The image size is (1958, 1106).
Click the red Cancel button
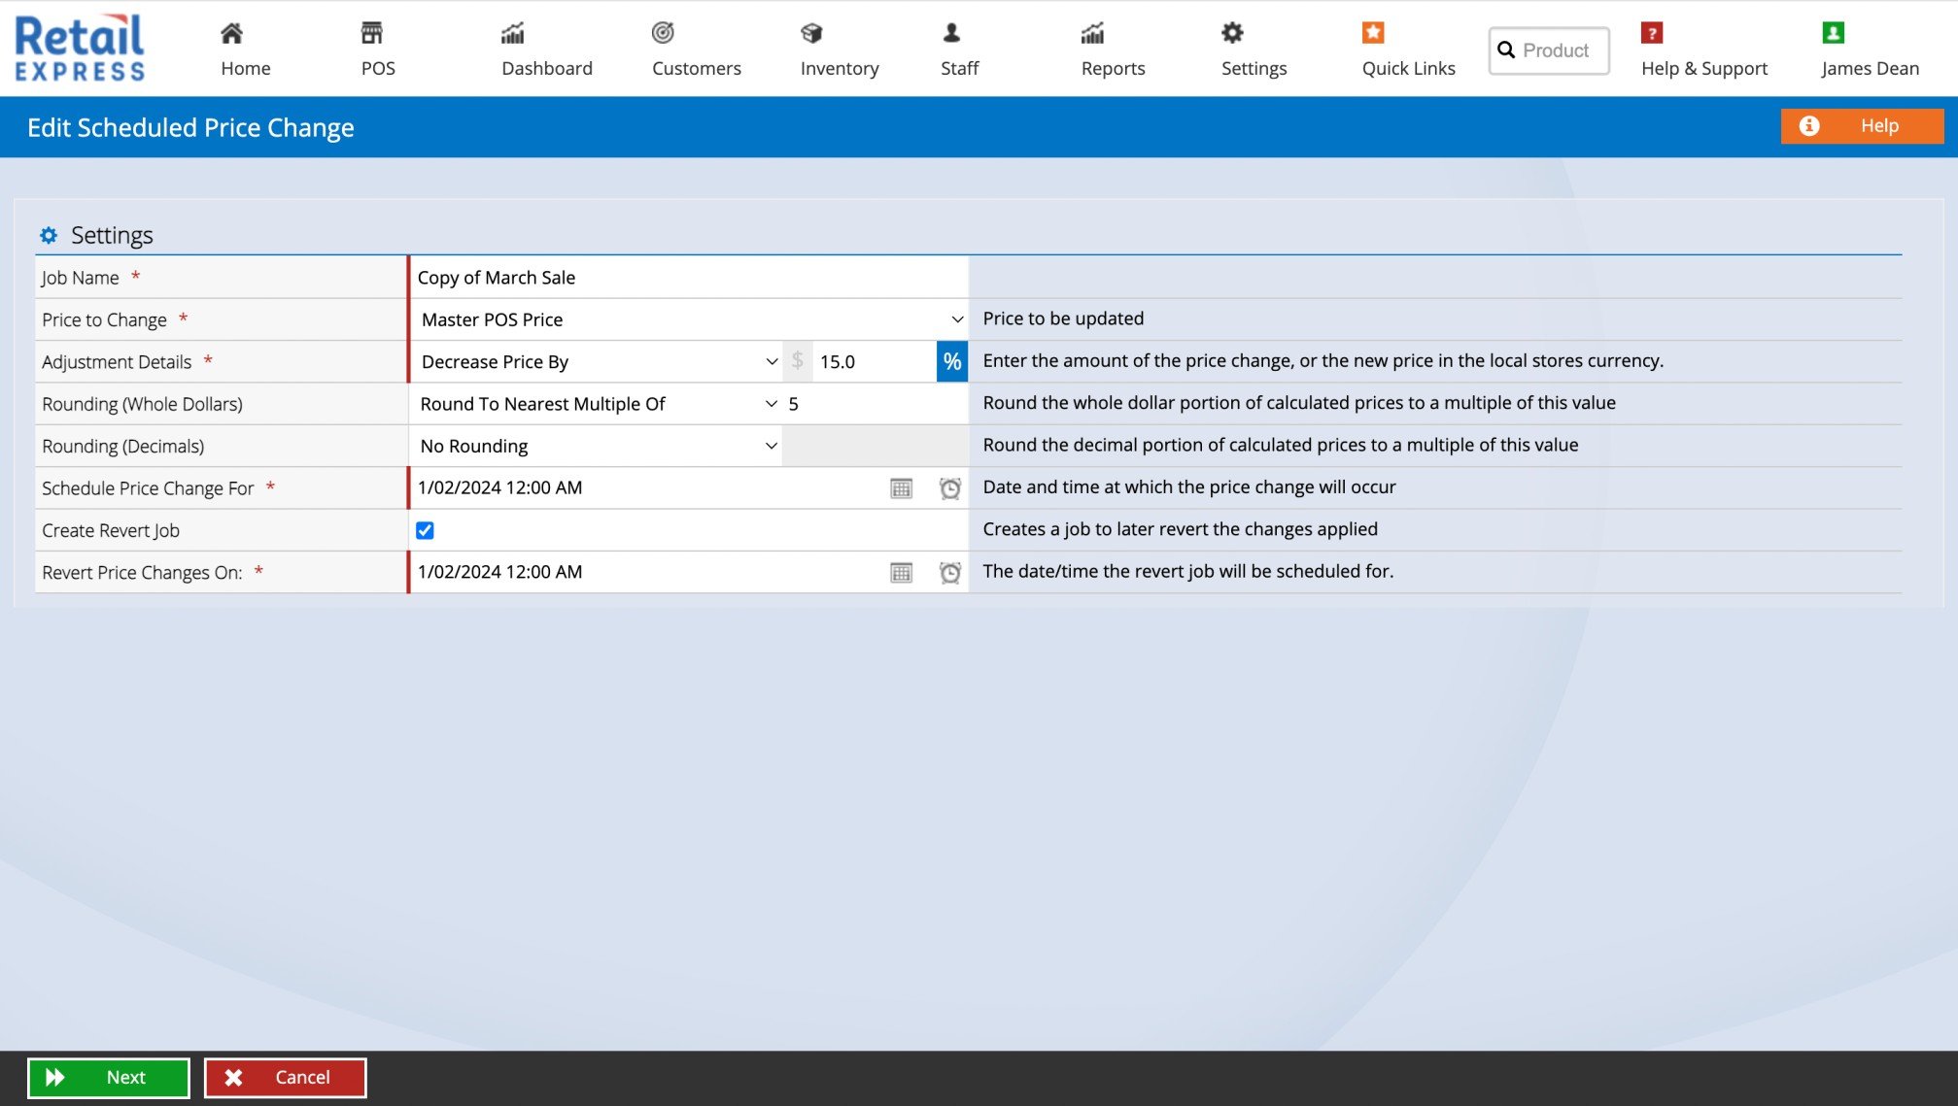click(x=285, y=1078)
